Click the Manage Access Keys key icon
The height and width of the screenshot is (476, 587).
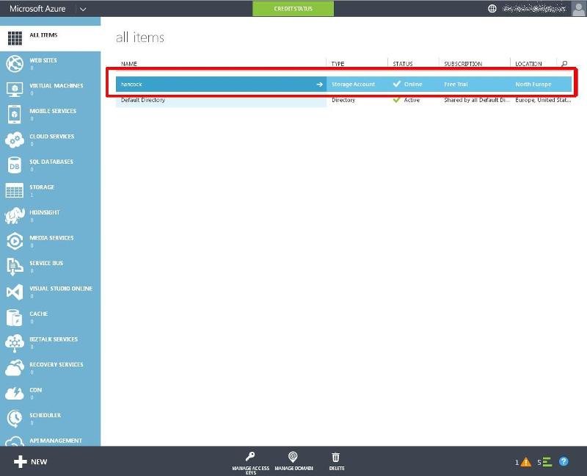click(250, 456)
